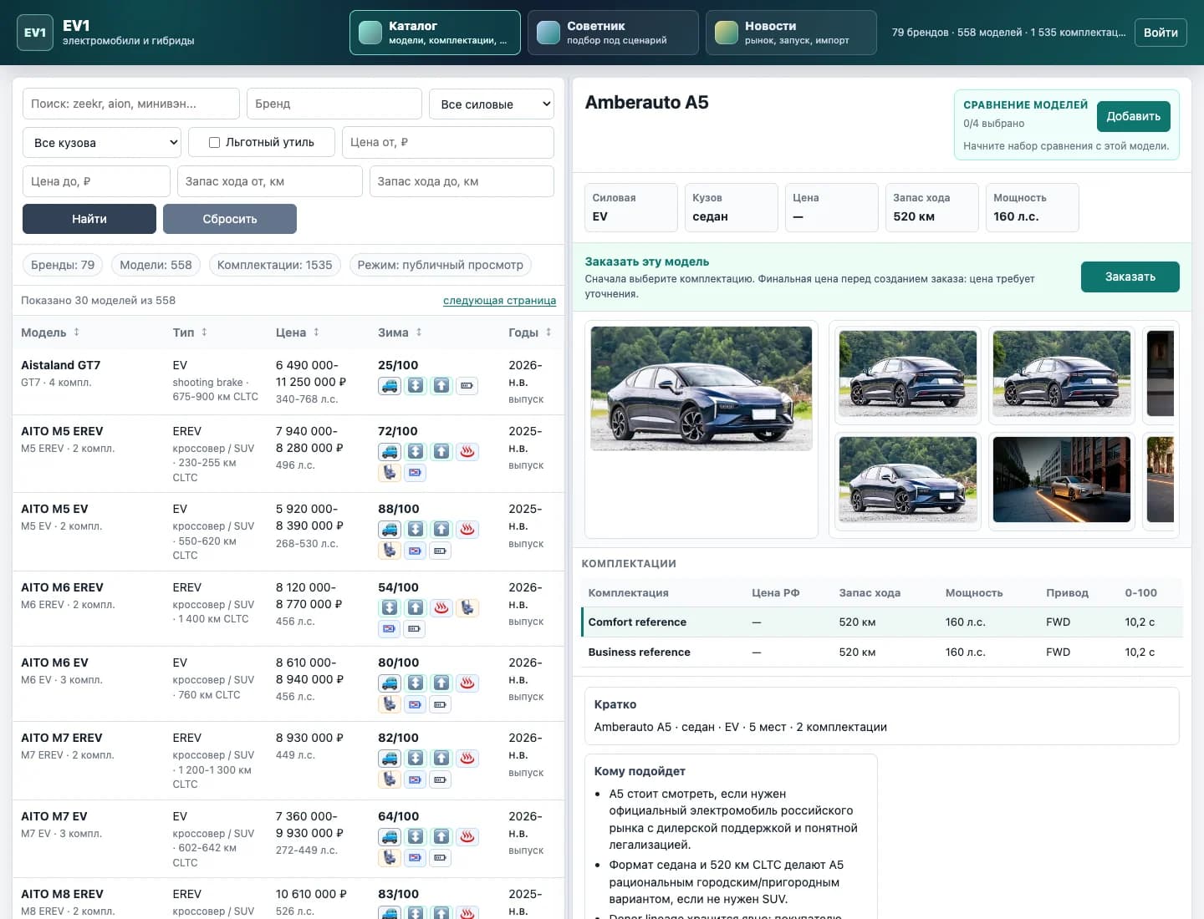This screenshot has width=1204, height=919.
Task: Open the night street car thumbnail
Action: click(1062, 480)
